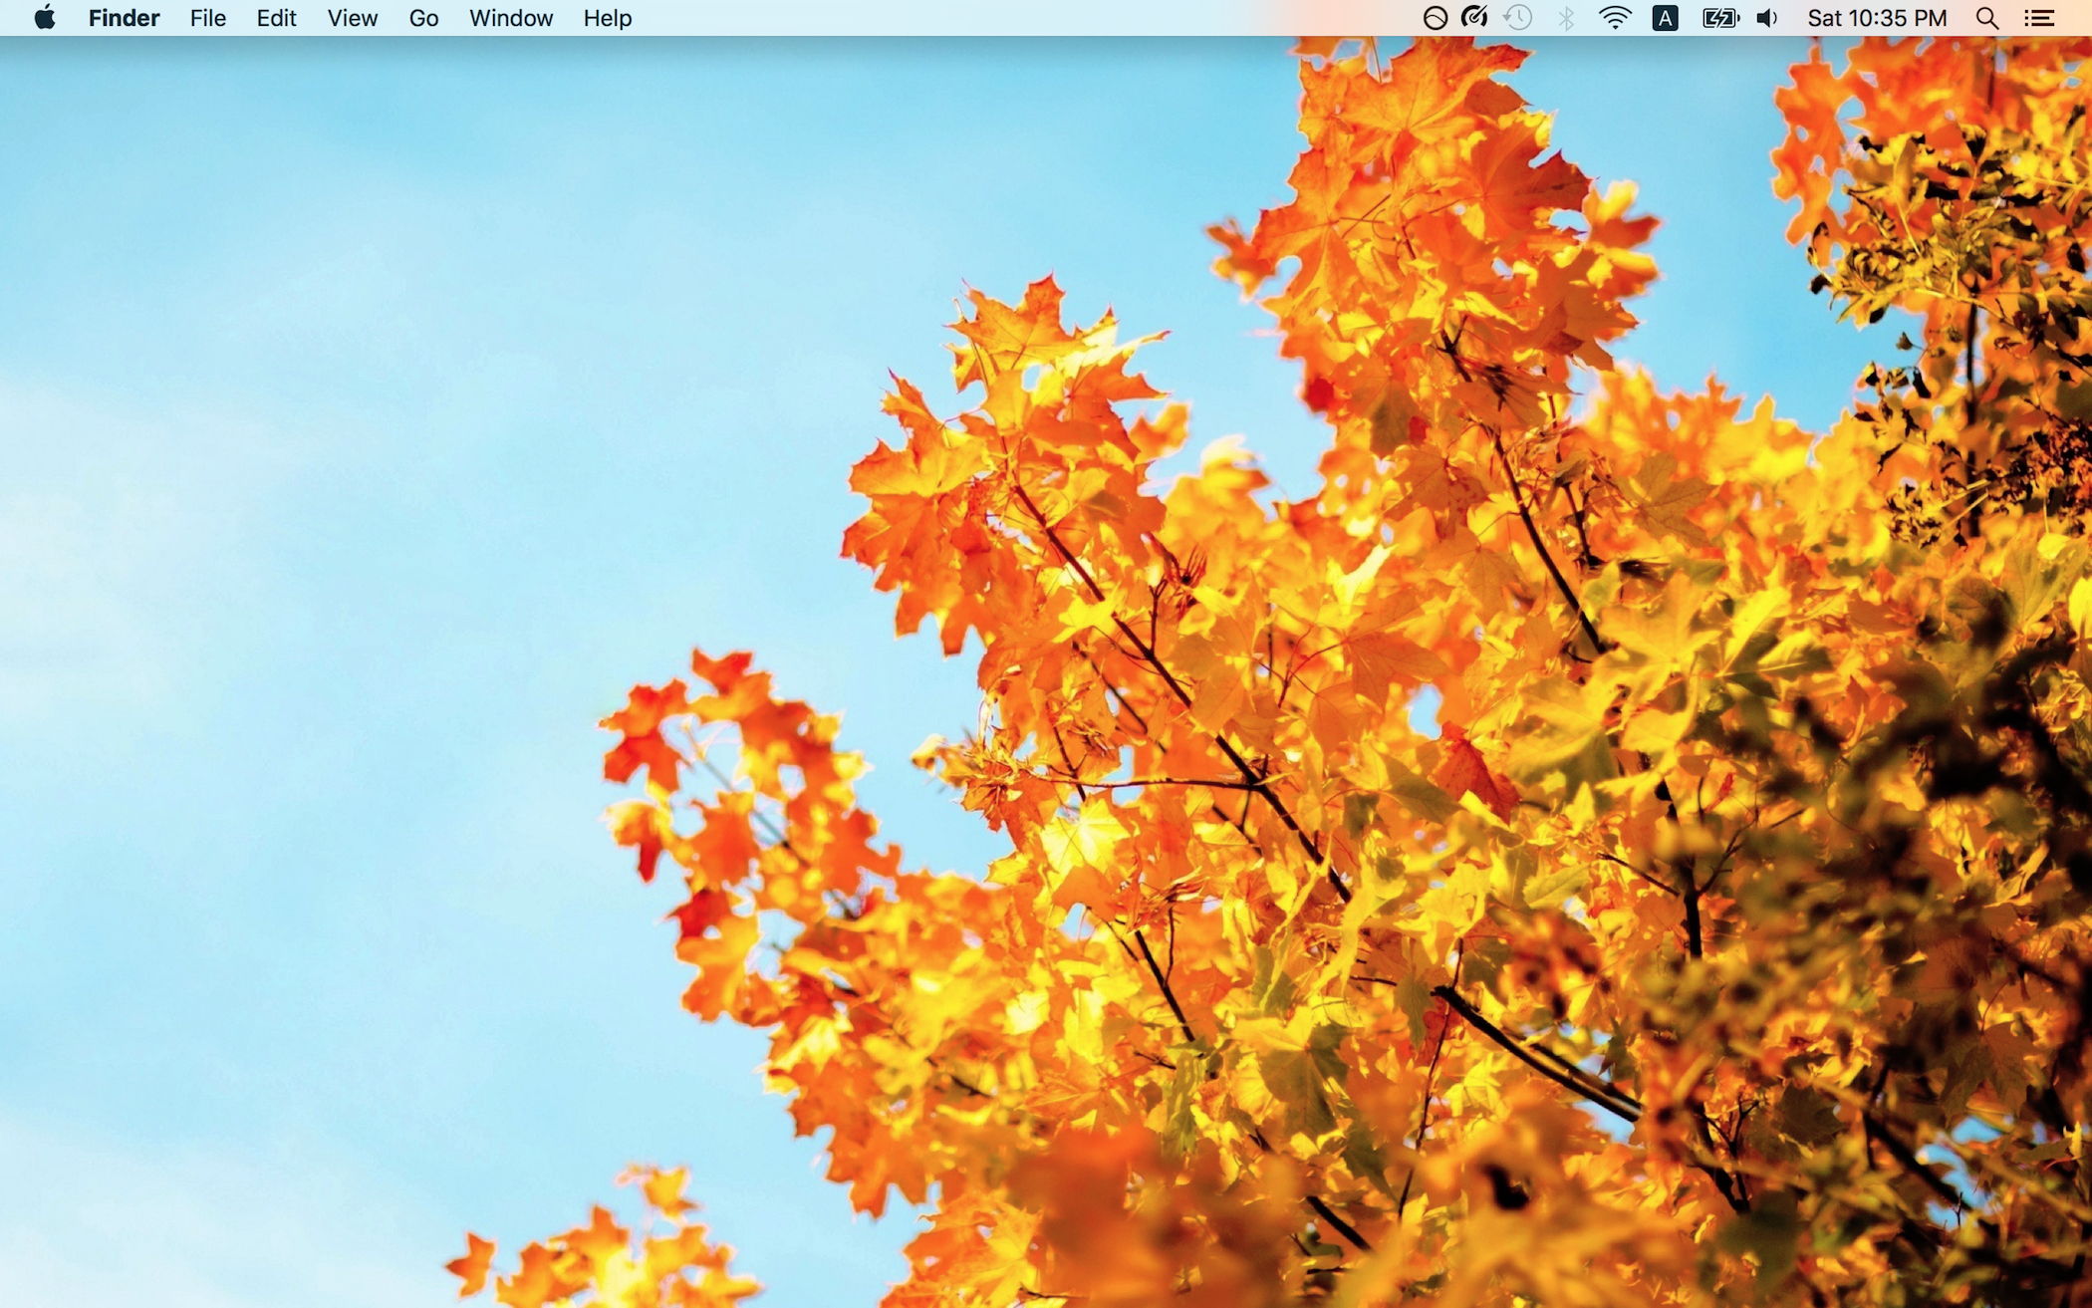Open the Edit menu

coord(276,18)
